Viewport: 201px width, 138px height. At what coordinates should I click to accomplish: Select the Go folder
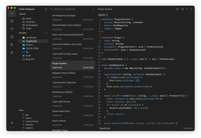click(x=33, y=52)
